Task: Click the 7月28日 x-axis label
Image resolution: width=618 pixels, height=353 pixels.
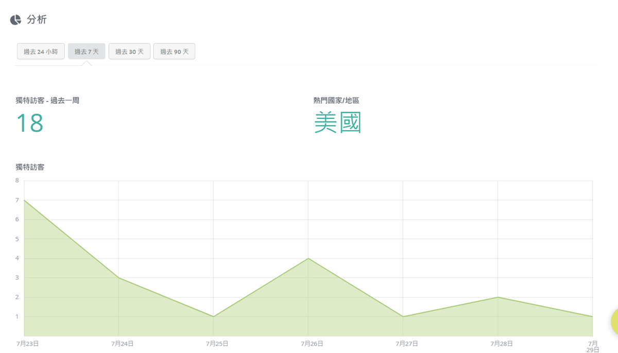Action: (501, 343)
